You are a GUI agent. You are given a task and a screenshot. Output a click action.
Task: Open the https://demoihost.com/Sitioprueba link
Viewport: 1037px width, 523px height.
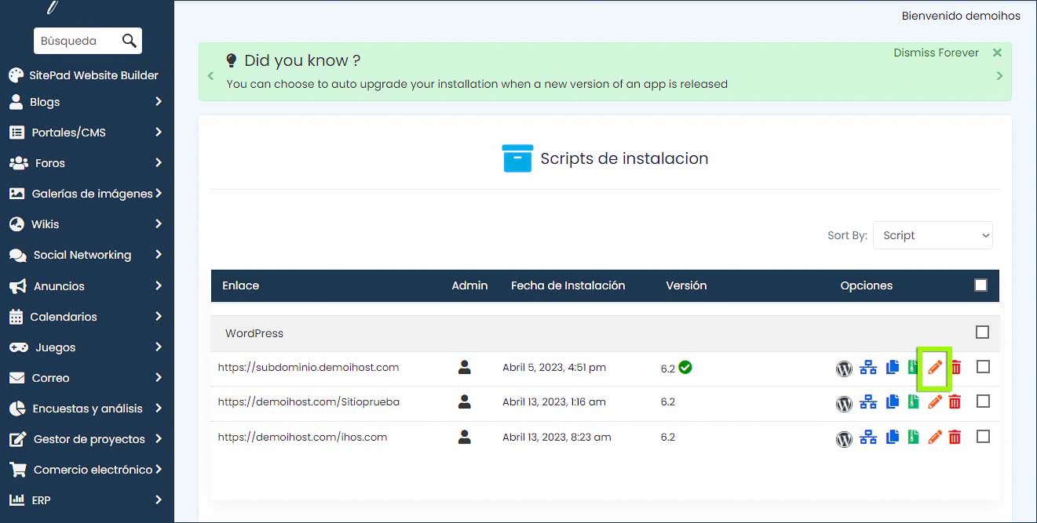click(309, 402)
